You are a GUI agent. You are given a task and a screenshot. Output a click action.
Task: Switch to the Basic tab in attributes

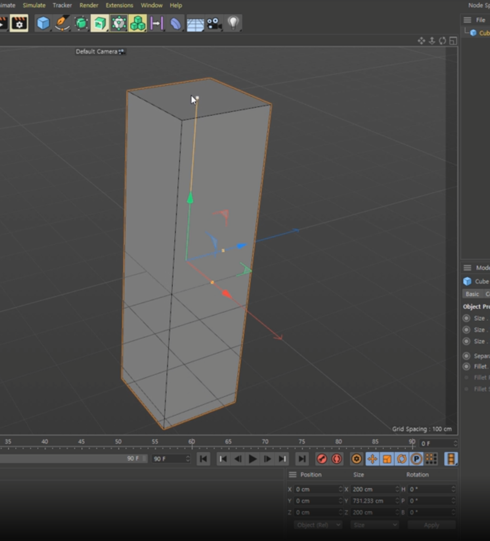(x=472, y=294)
